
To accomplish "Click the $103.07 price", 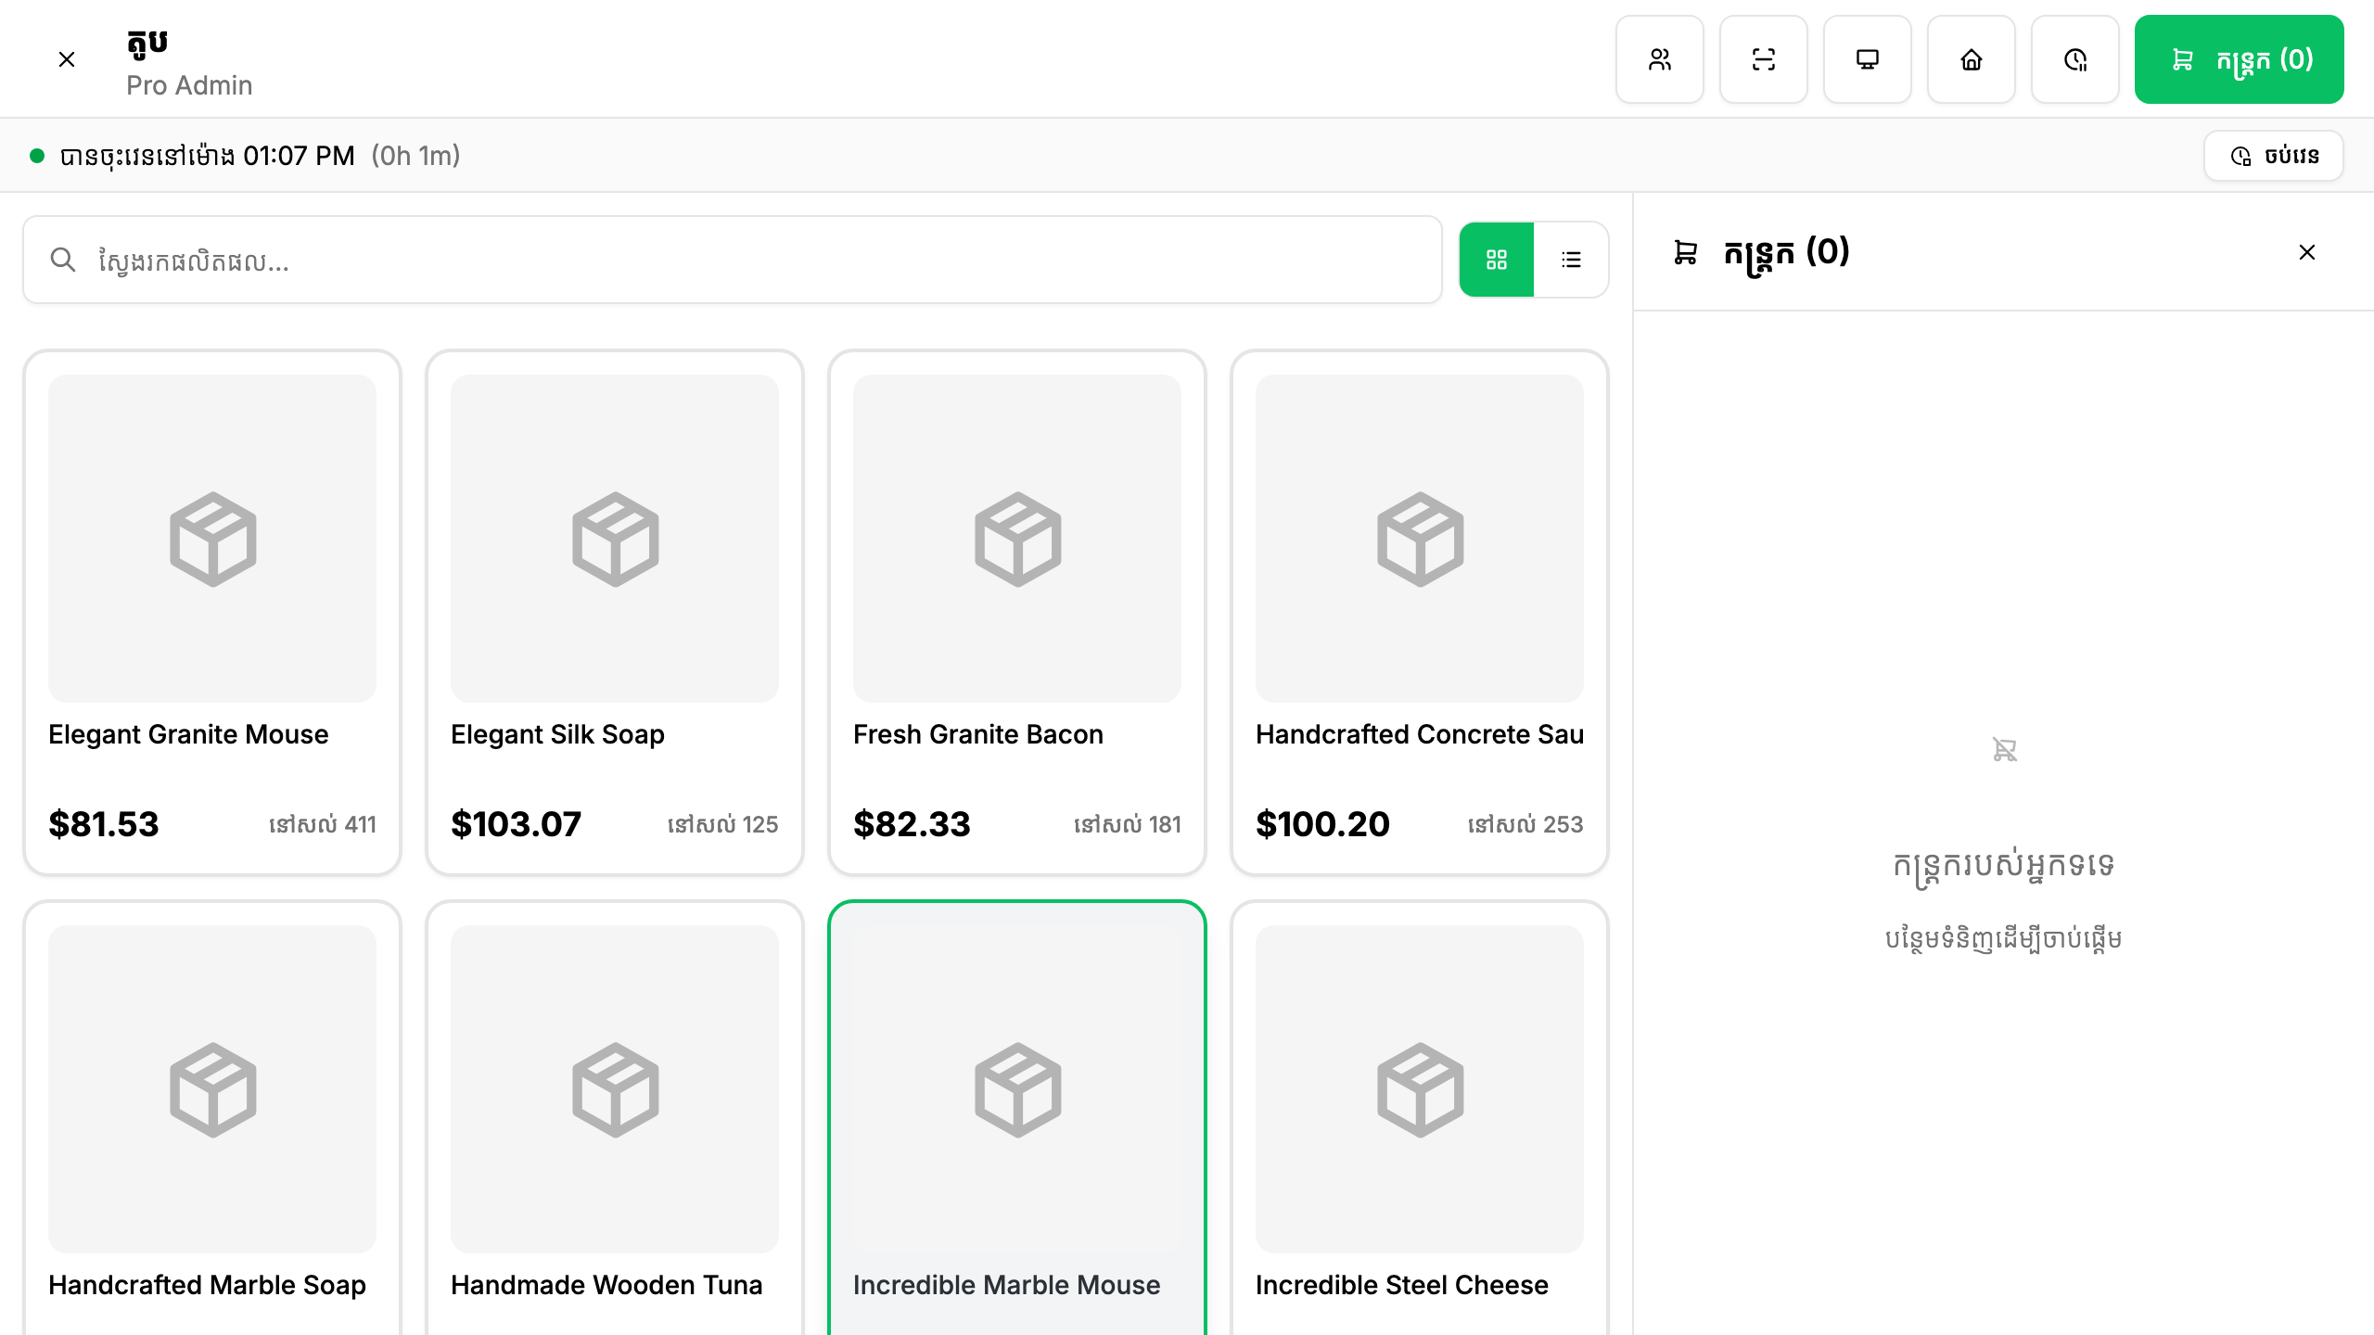I will pos(516,824).
